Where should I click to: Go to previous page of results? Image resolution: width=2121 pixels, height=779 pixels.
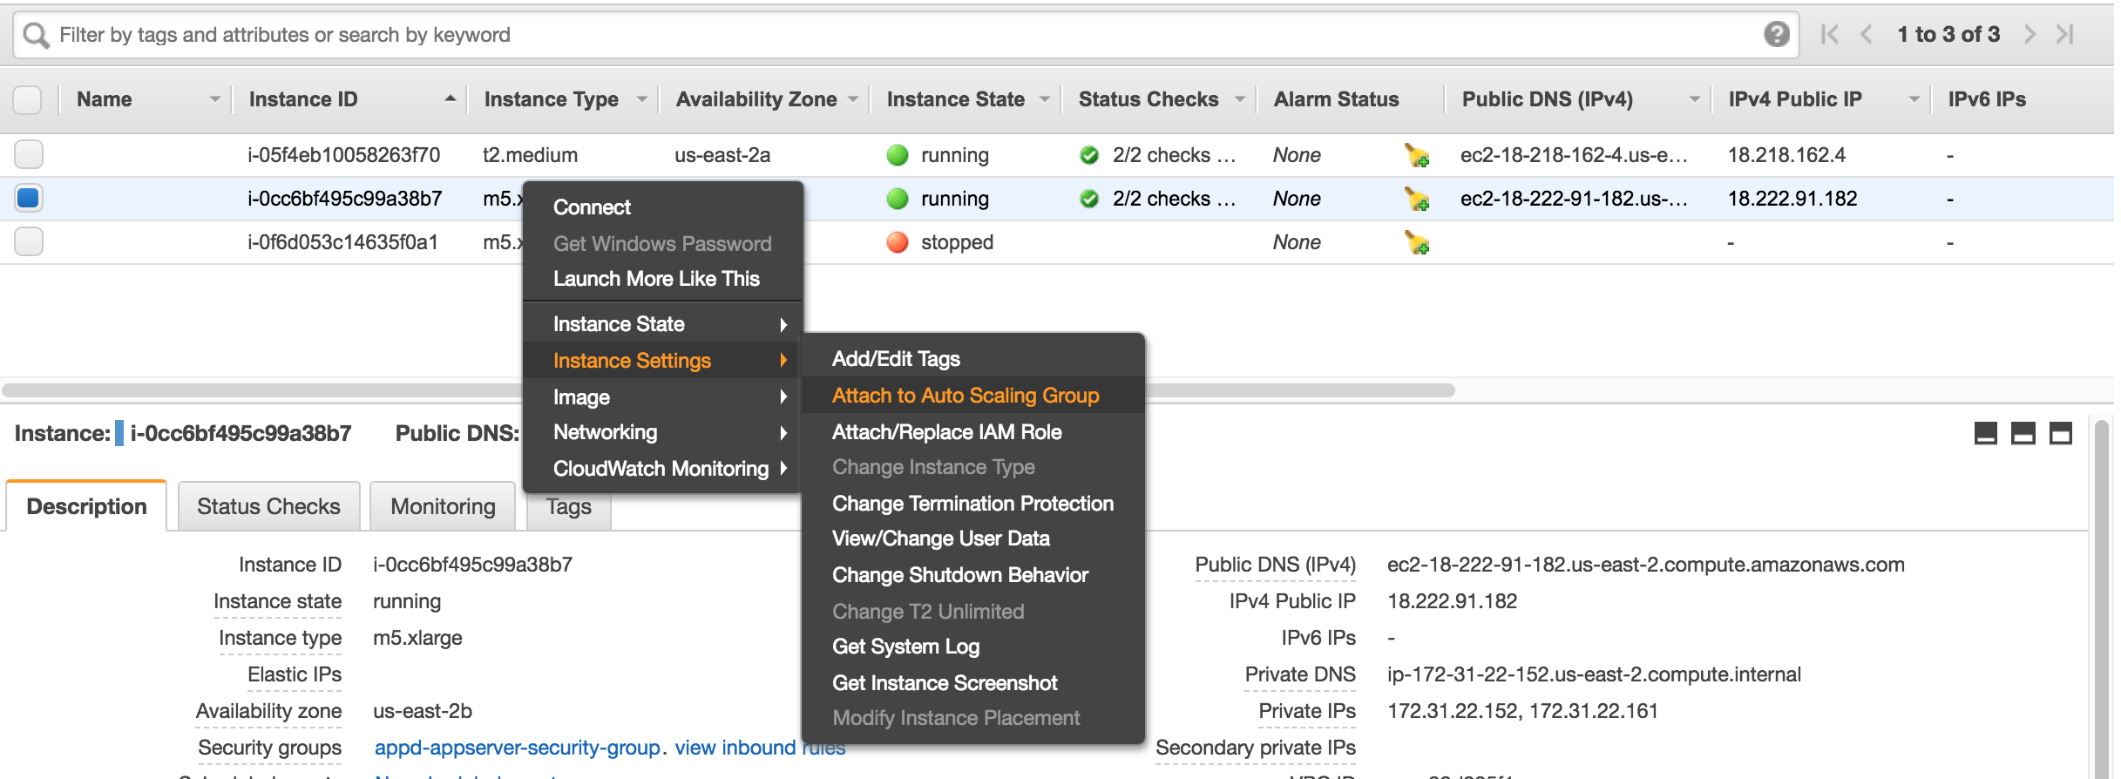tap(1865, 34)
